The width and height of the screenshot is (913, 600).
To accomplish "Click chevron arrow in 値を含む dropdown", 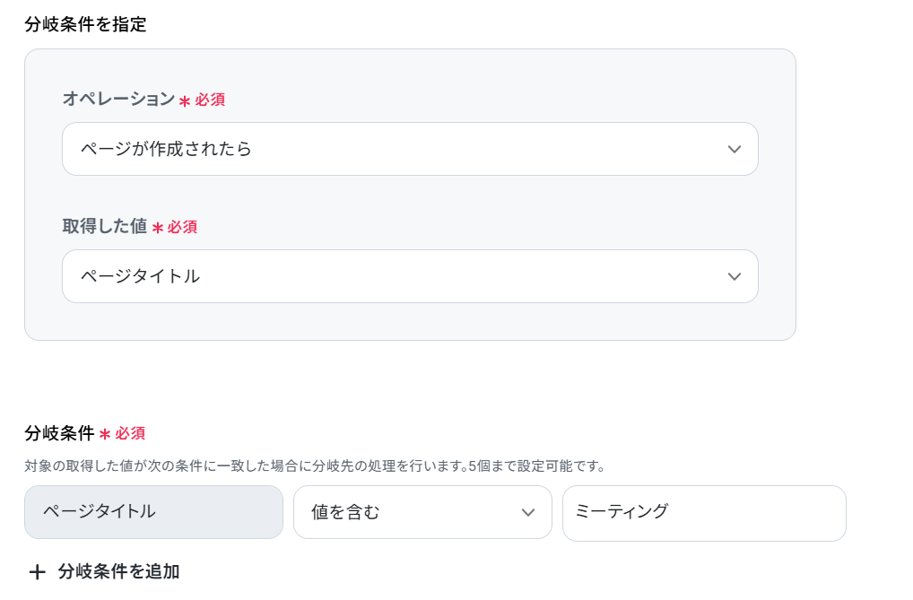I will 528,513.
